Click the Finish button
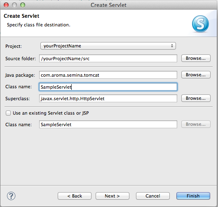This screenshot has width=218, height=207. 193,196
